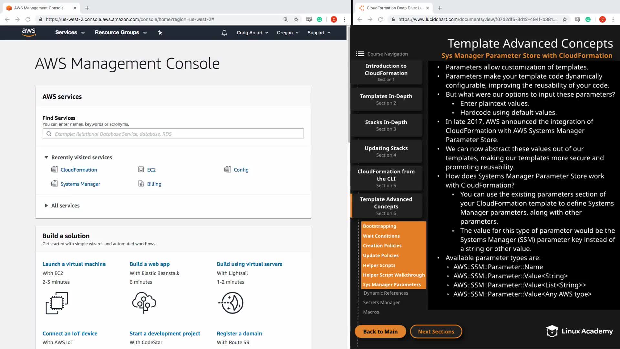
Task: Open the Resource Groups menu
Action: pos(120,32)
